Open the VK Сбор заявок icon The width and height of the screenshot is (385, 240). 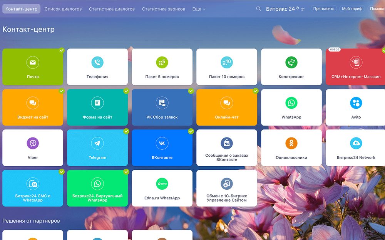tap(162, 103)
